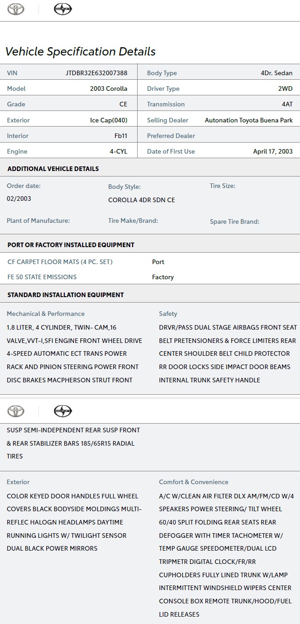The image size is (300, 624).
Task: Click the Mechanical & Performance subheading
Action: (45, 314)
